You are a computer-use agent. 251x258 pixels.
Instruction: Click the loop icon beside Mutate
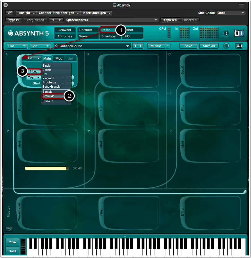[168, 46]
